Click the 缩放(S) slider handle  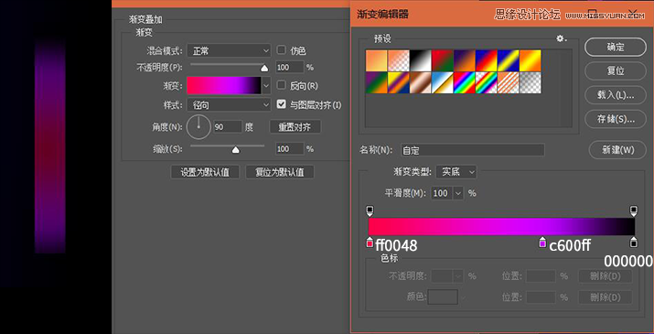[236, 150]
